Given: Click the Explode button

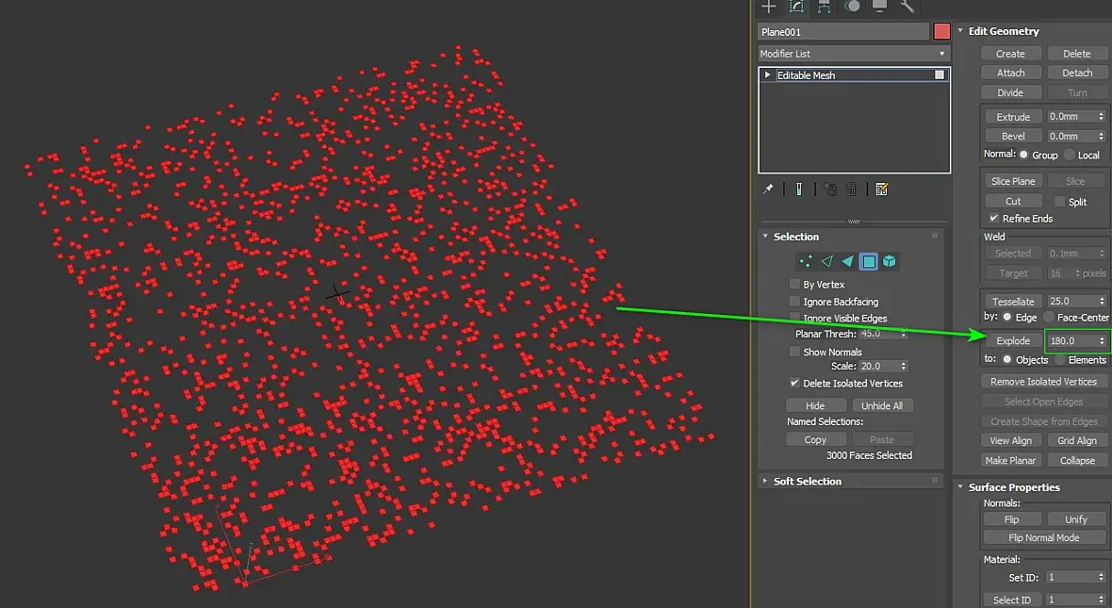Looking at the screenshot, I should [x=1013, y=340].
